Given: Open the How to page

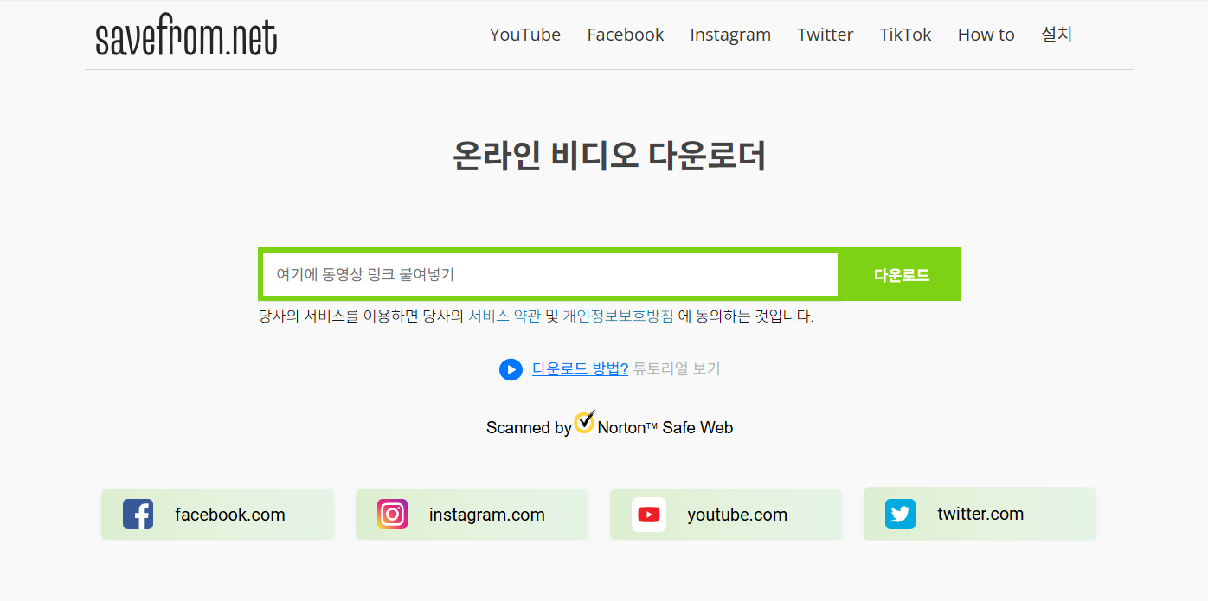Looking at the screenshot, I should 986,35.
